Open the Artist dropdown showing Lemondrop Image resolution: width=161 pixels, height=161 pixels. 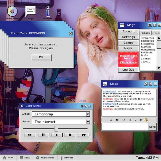[88, 114]
